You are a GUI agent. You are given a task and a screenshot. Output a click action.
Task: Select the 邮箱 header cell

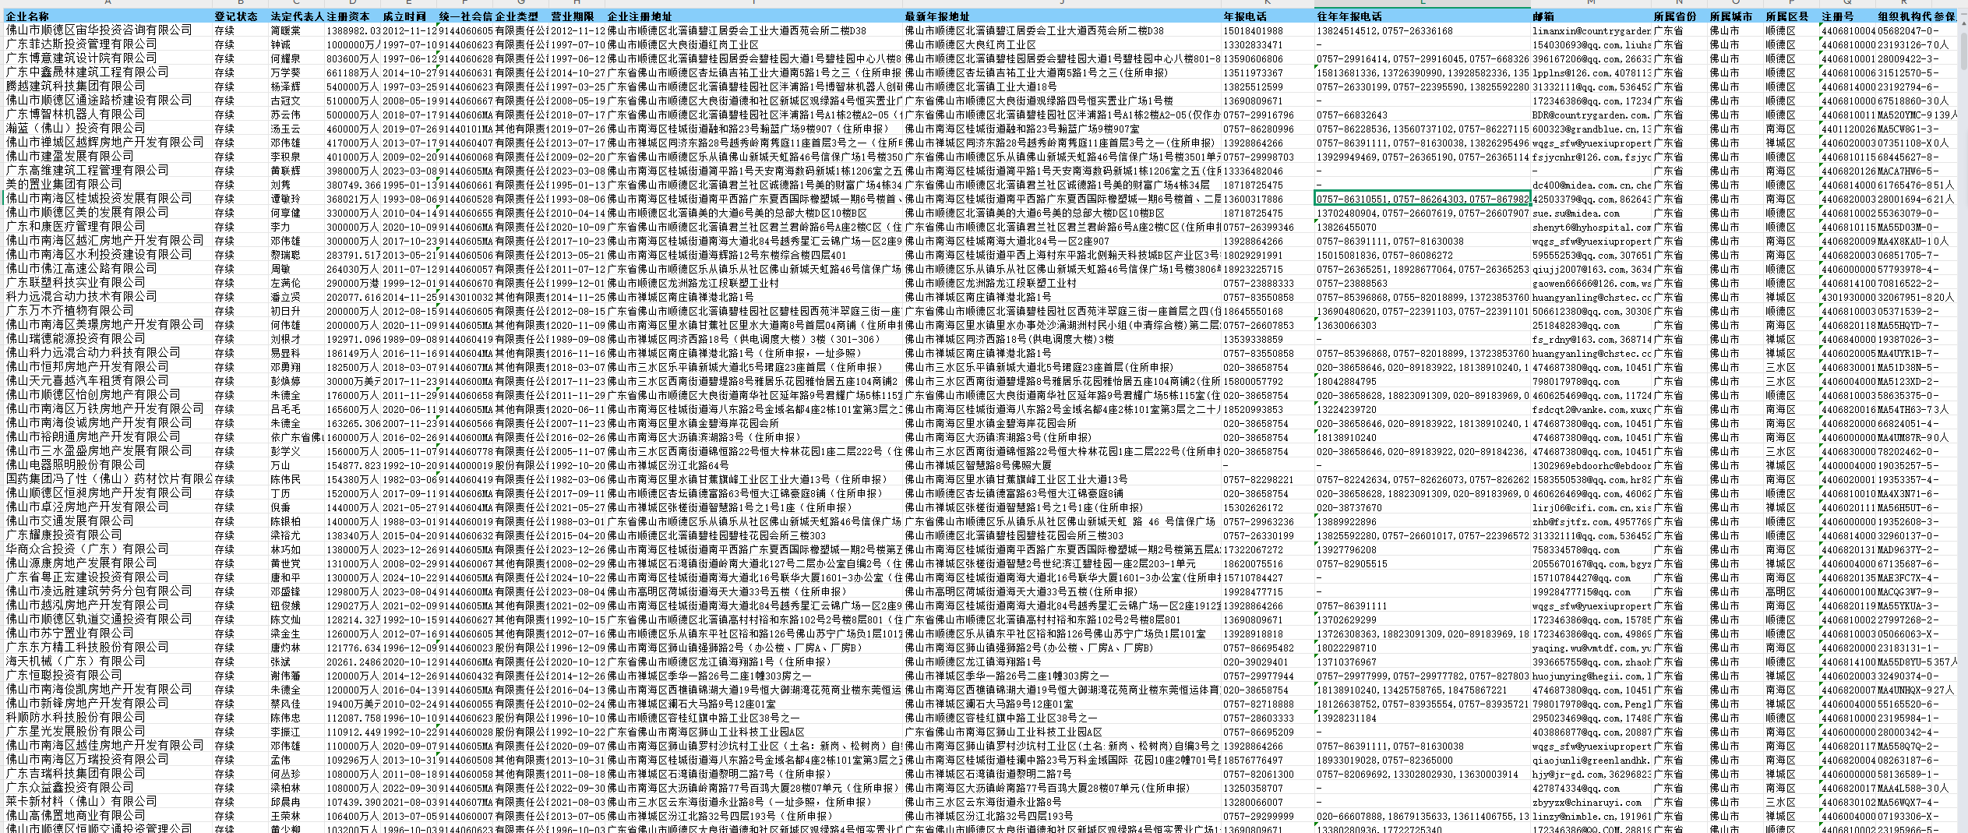(x=1543, y=16)
